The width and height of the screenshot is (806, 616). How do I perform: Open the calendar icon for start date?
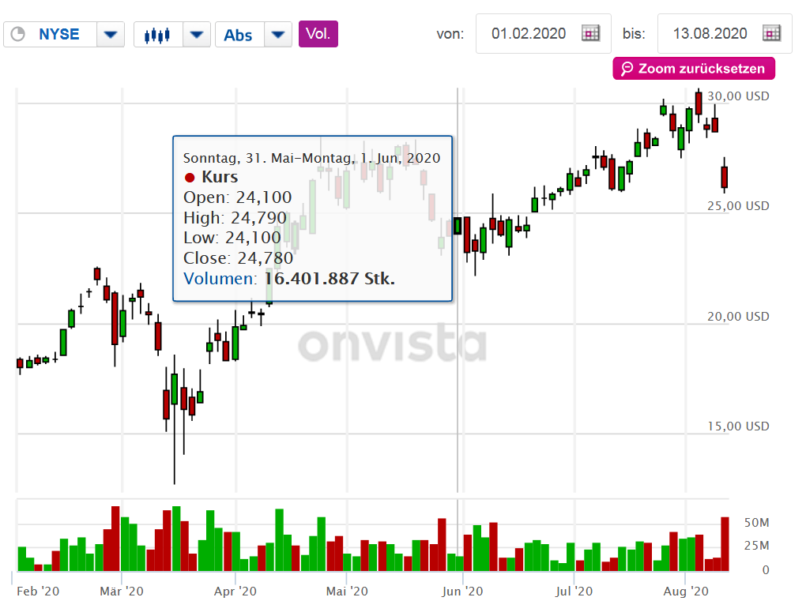click(590, 34)
